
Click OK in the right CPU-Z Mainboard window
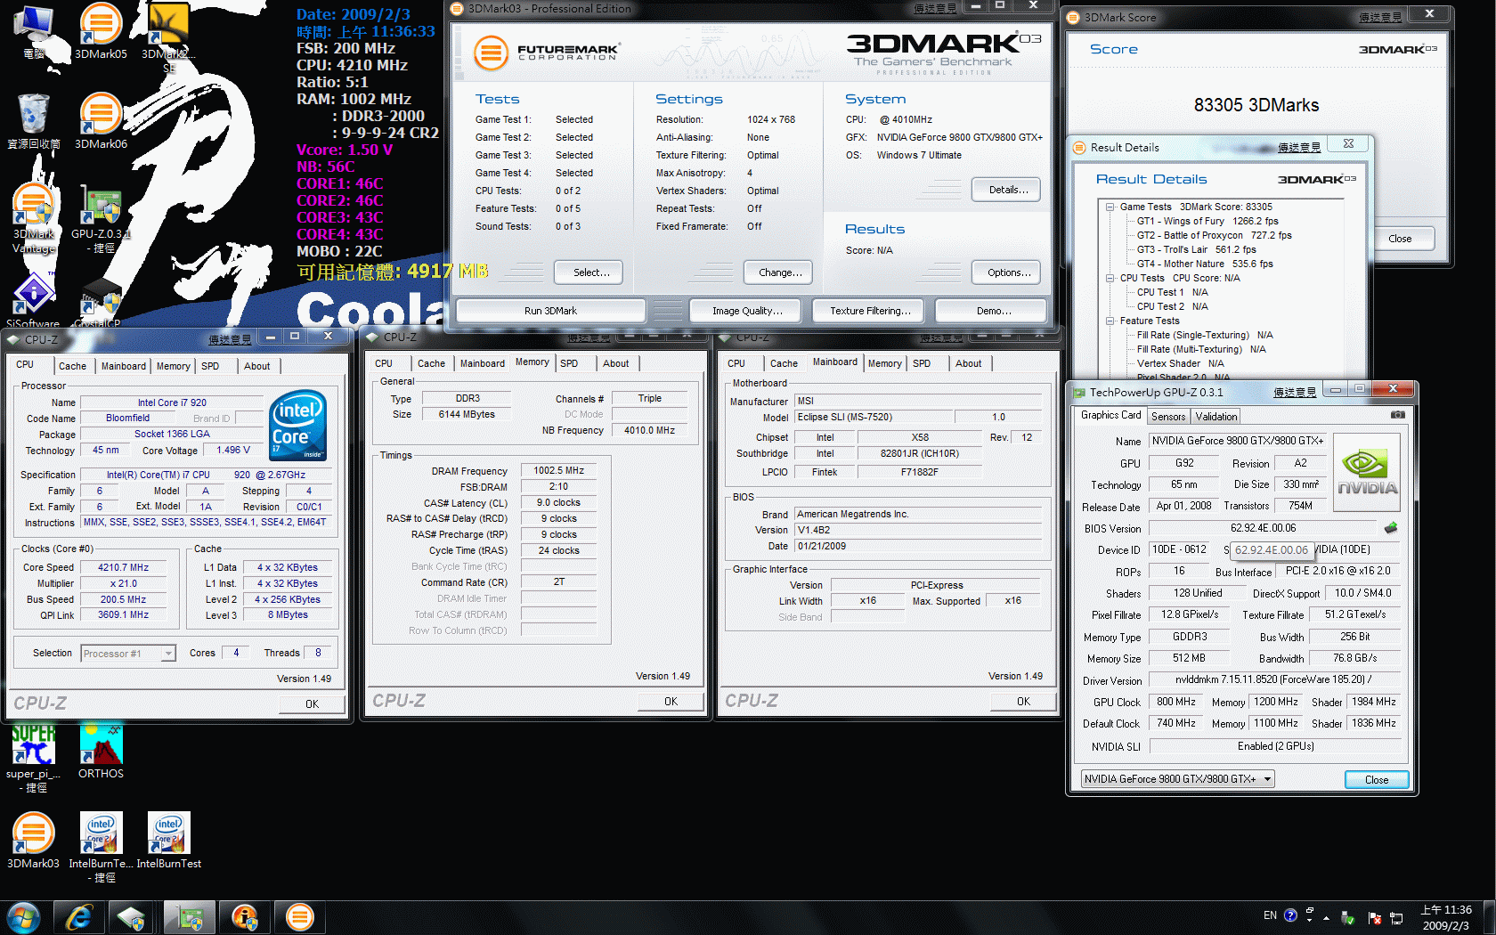tap(1023, 701)
